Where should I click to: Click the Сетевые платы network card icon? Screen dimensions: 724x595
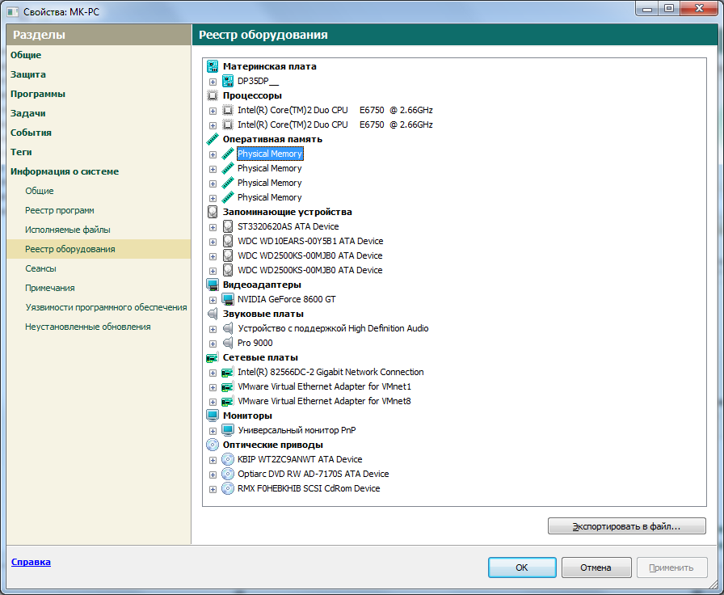point(213,357)
